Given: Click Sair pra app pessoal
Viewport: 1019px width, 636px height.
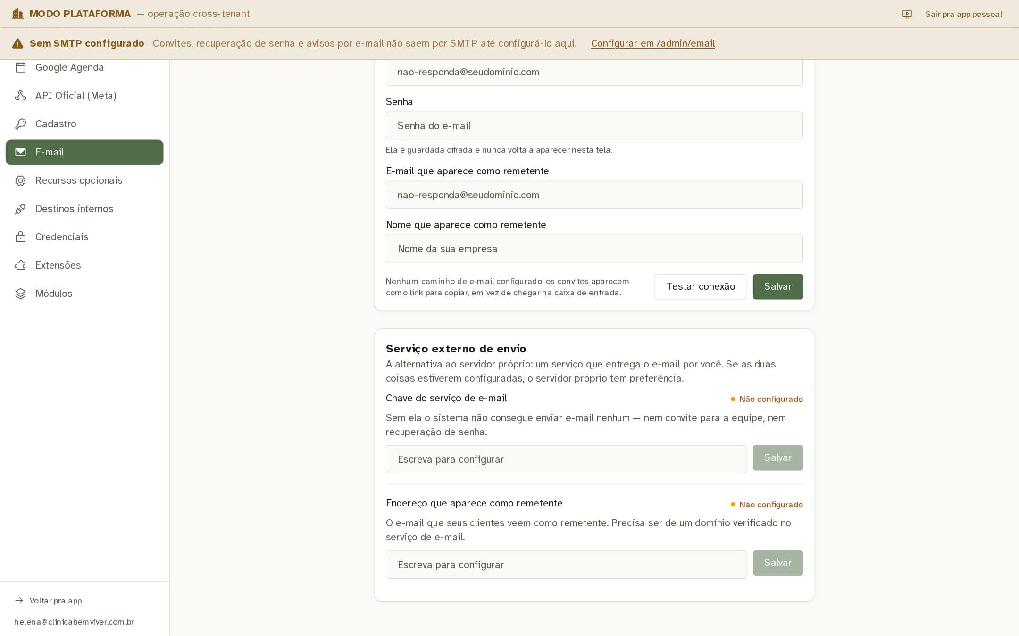Looking at the screenshot, I should [963, 14].
